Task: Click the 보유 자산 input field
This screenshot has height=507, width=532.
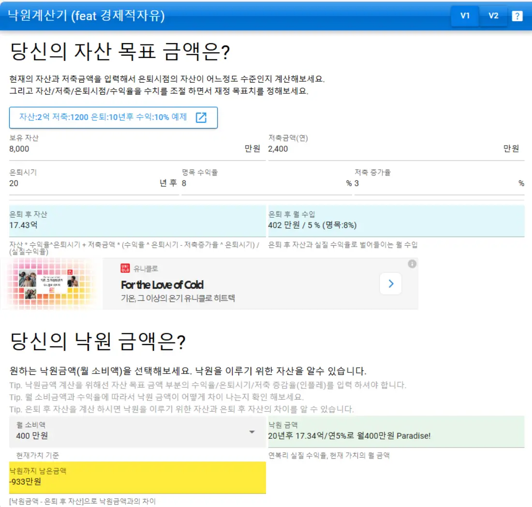Action: [x=97, y=149]
